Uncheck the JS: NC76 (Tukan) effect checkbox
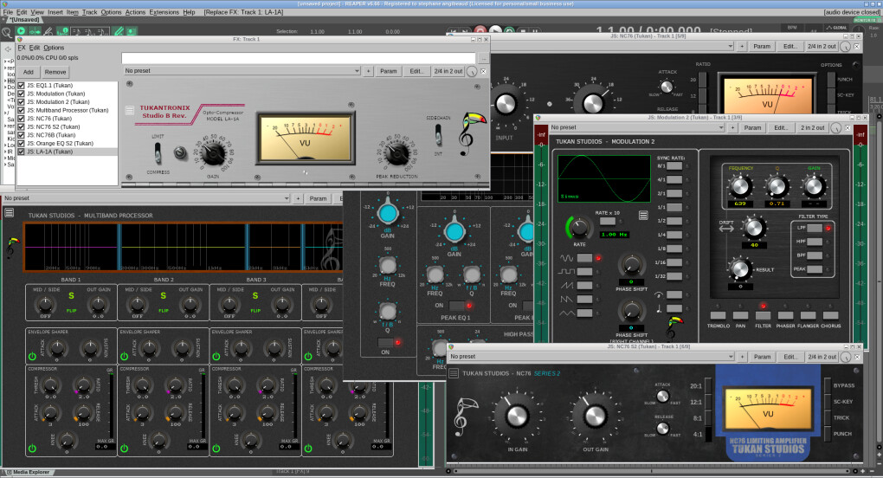This screenshot has height=478, width=883. point(22,118)
